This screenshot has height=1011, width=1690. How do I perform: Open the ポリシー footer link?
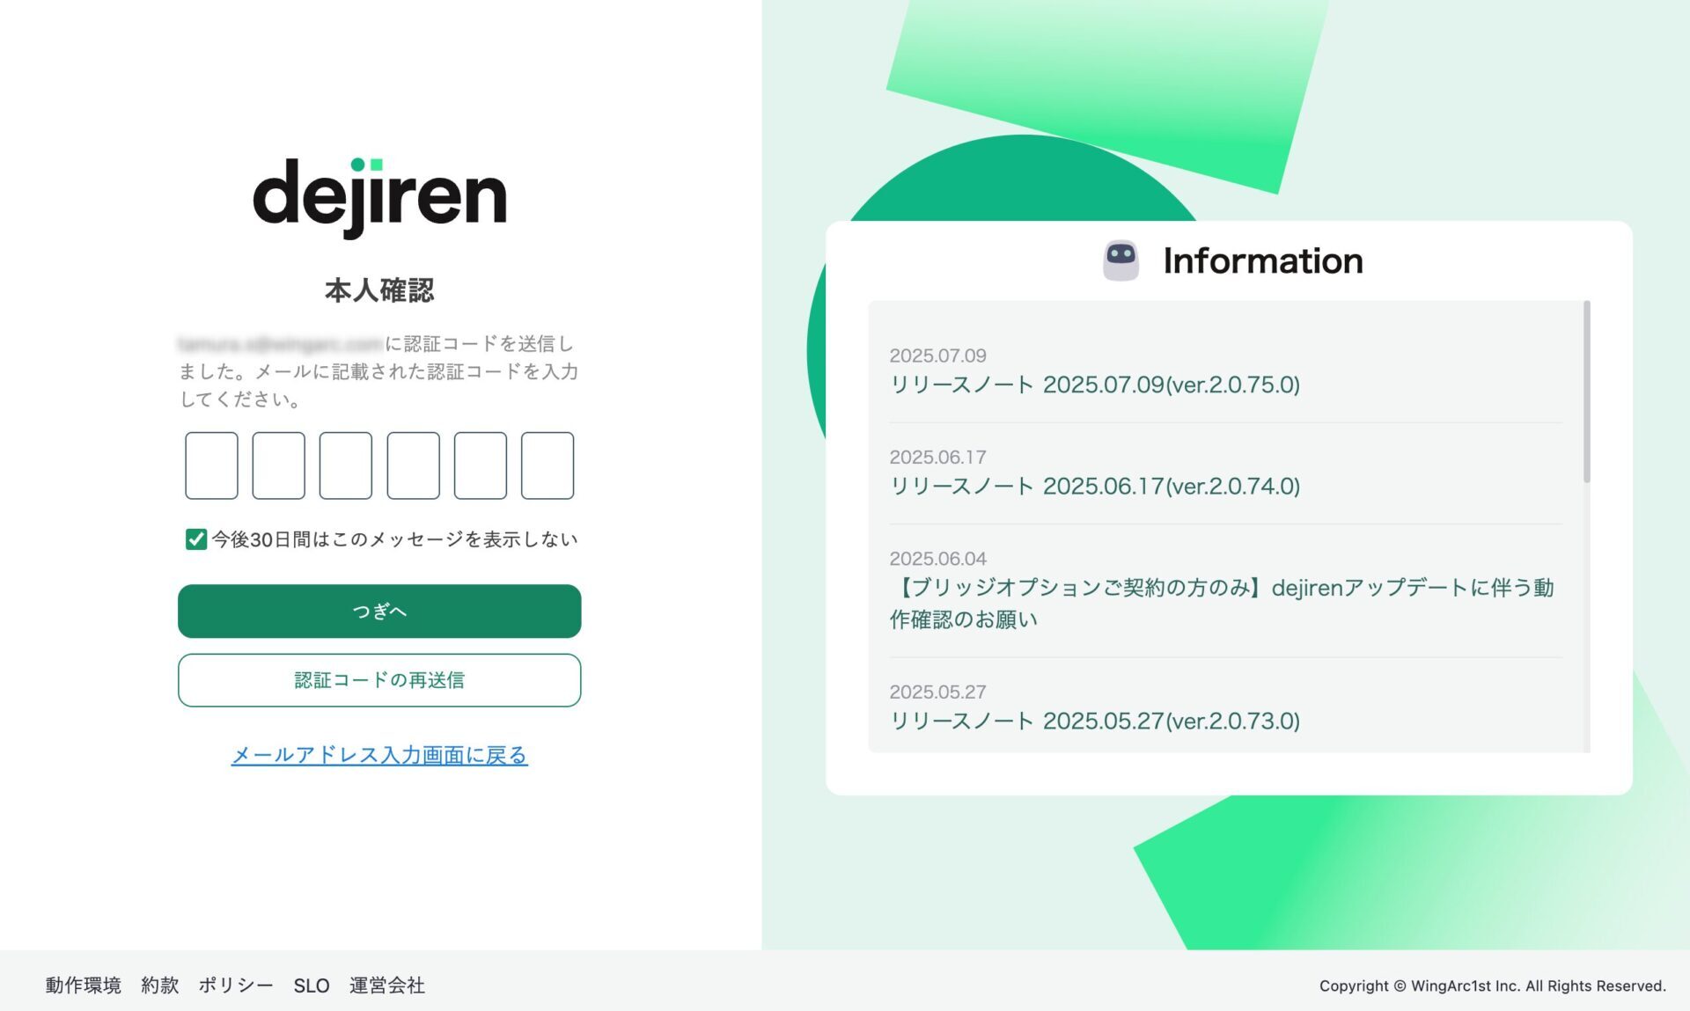coord(236,985)
